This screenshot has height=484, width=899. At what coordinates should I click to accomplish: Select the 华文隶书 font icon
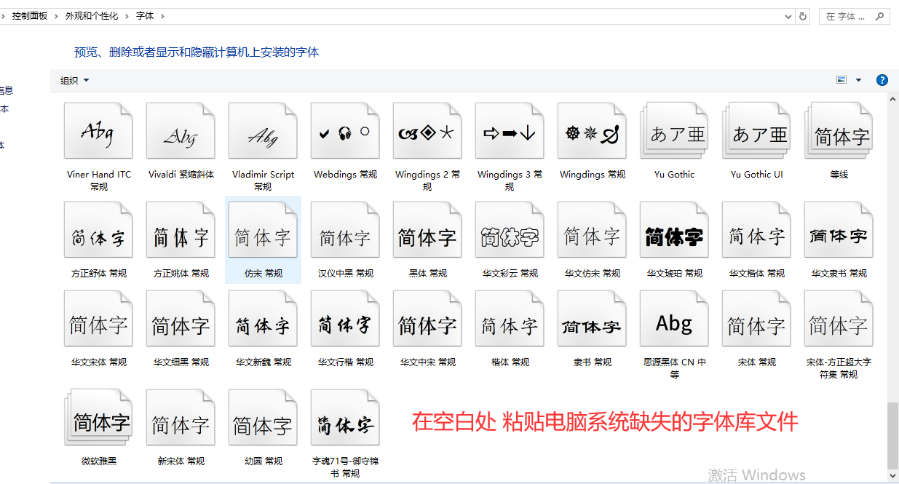coord(839,230)
